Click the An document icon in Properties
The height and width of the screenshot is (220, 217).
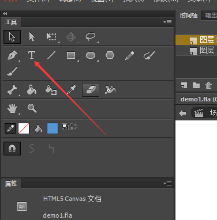pyautogui.click(x=22, y=207)
